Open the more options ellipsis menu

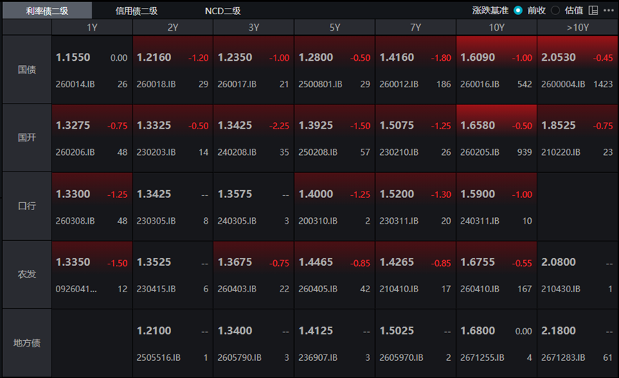tap(608, 11)
